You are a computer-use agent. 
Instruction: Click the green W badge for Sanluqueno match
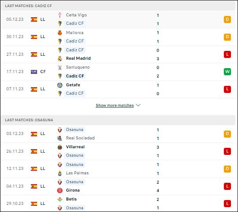click(227, 72)
